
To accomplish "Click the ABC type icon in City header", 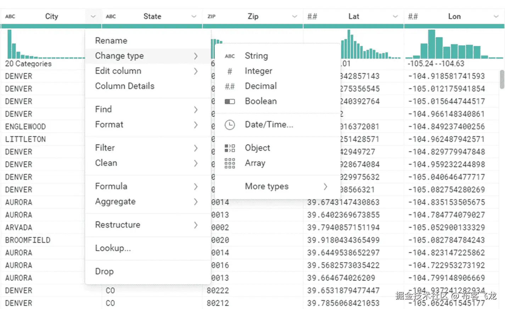I will [x=10, y=16].
